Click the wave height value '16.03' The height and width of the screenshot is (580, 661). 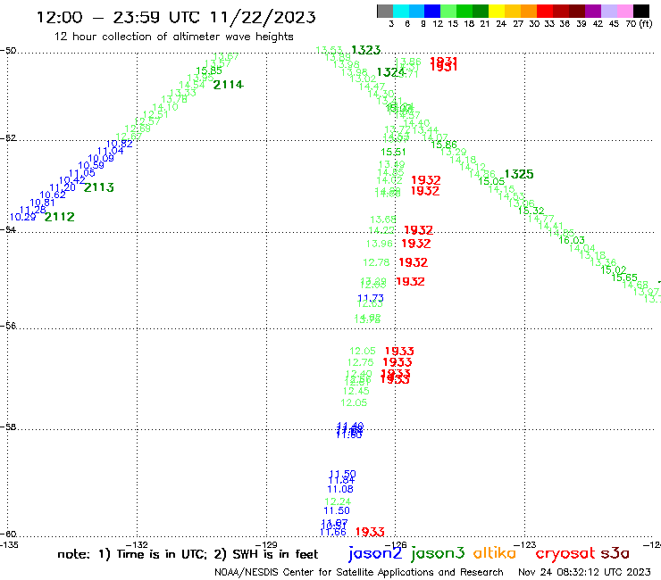pyautogui.click(x=572, y=240)
